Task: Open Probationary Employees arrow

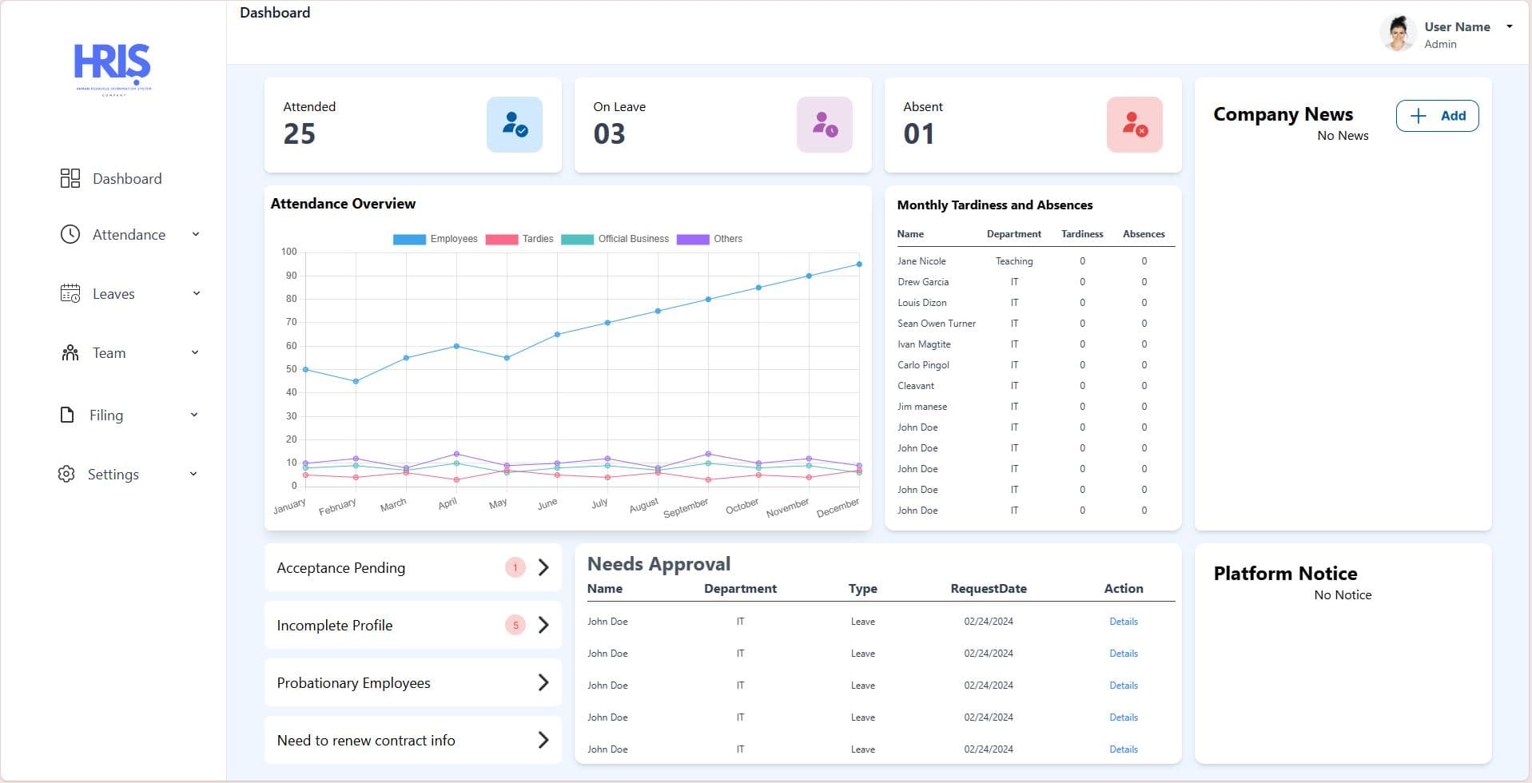Action: 543,682
